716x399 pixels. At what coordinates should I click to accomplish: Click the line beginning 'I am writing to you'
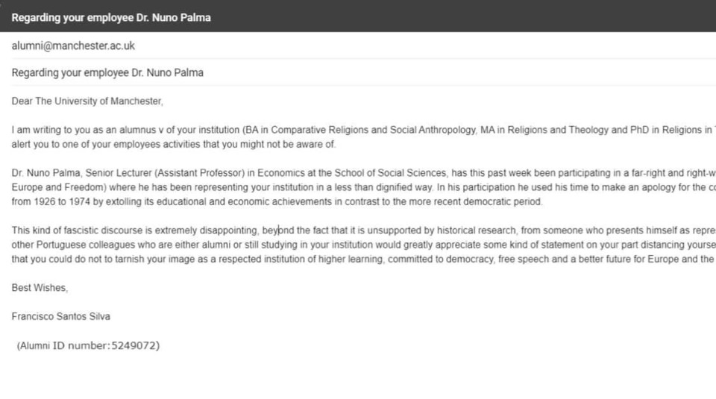(363, 130)
